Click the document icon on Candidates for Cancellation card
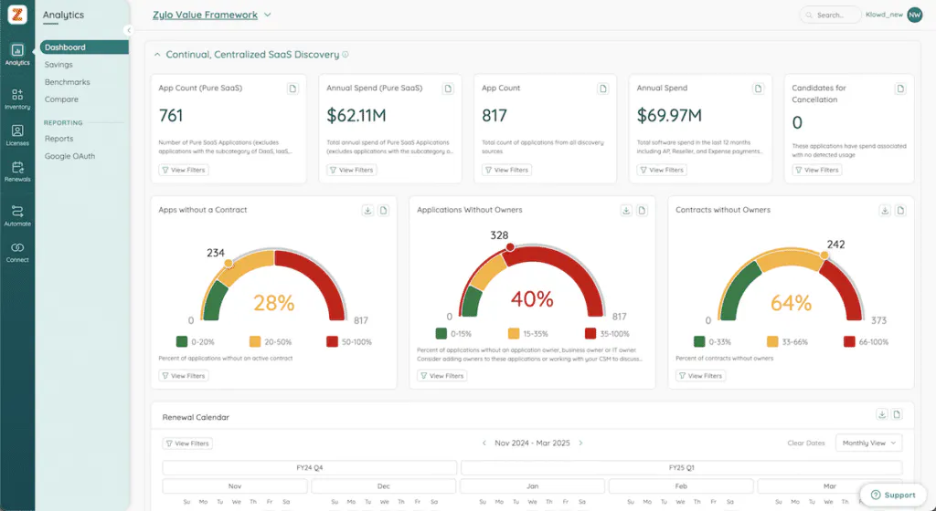 900,89
